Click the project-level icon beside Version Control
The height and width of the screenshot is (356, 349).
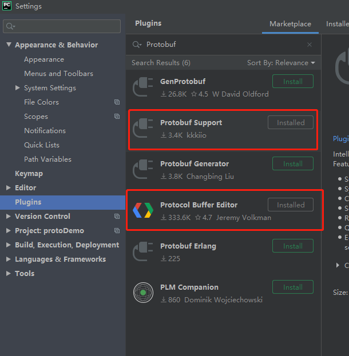[x=117, y=217]
